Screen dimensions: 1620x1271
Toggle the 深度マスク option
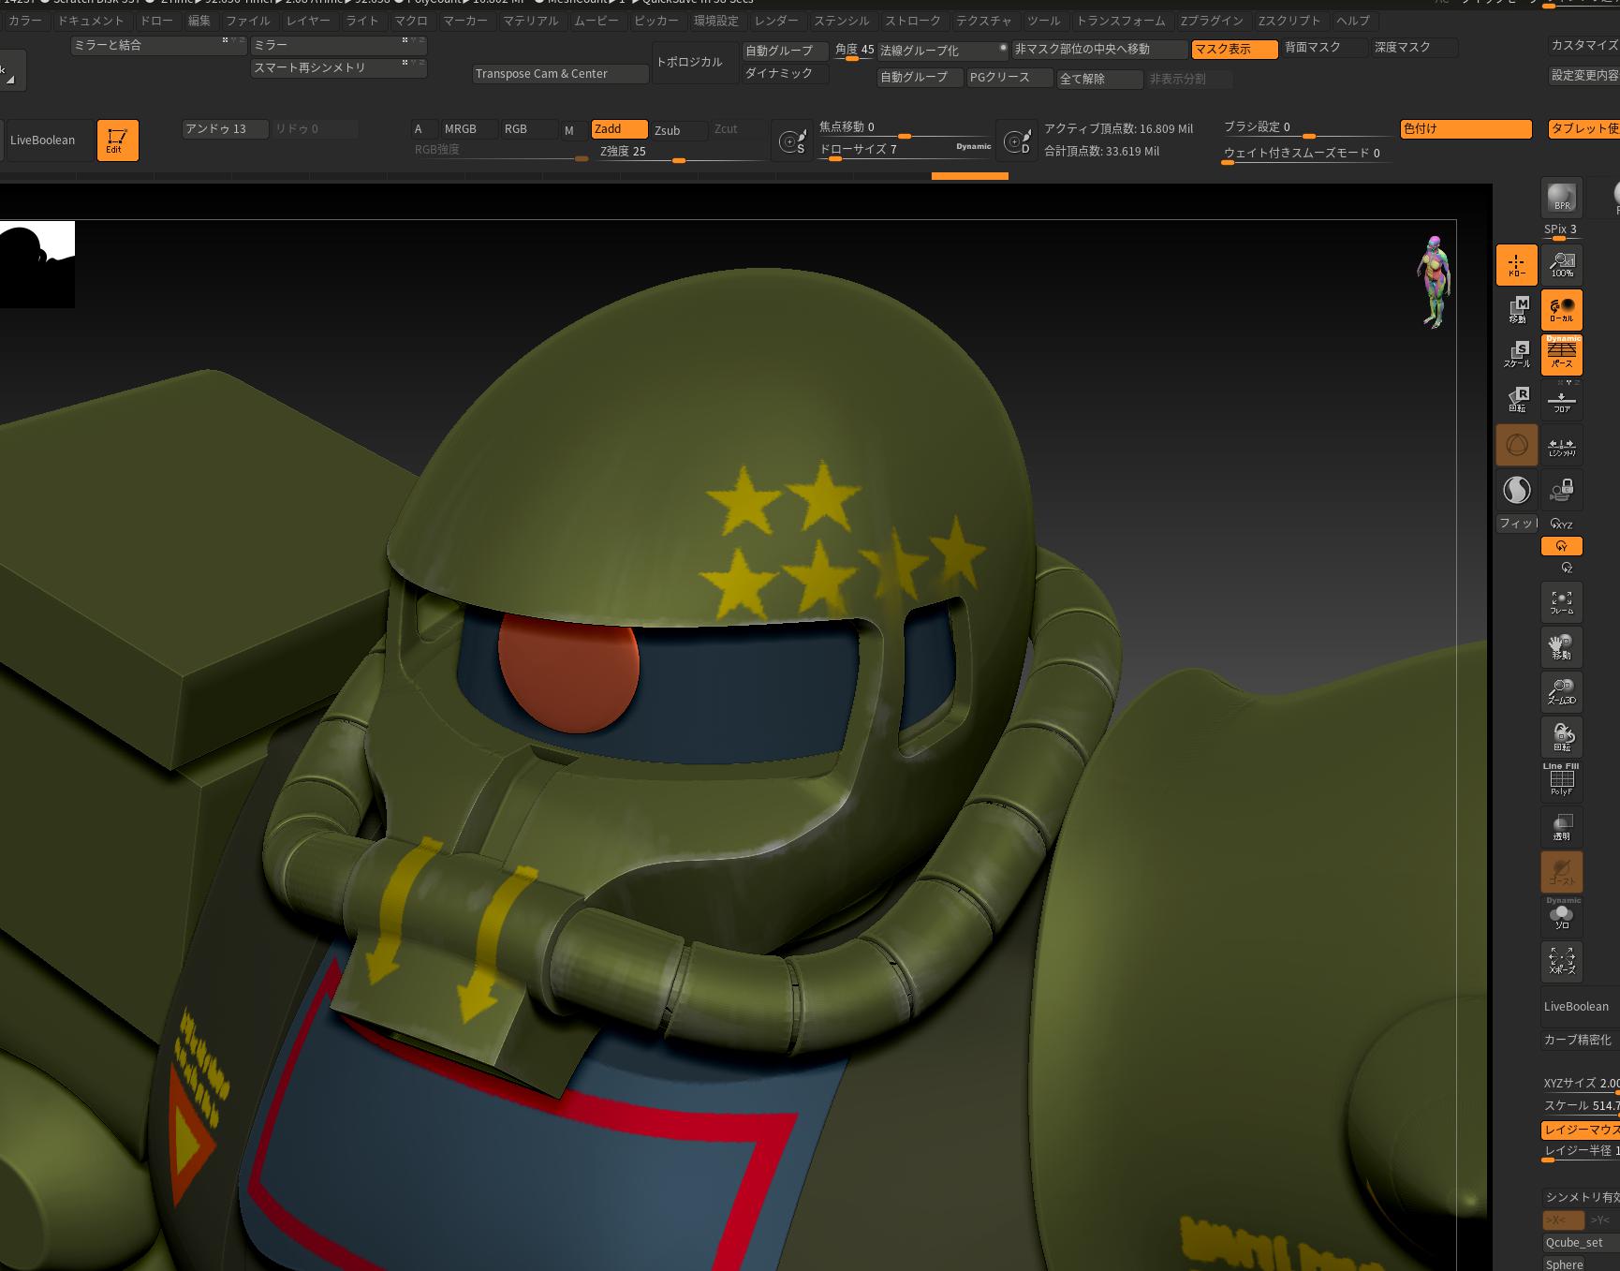click(x=1413, y=47)
